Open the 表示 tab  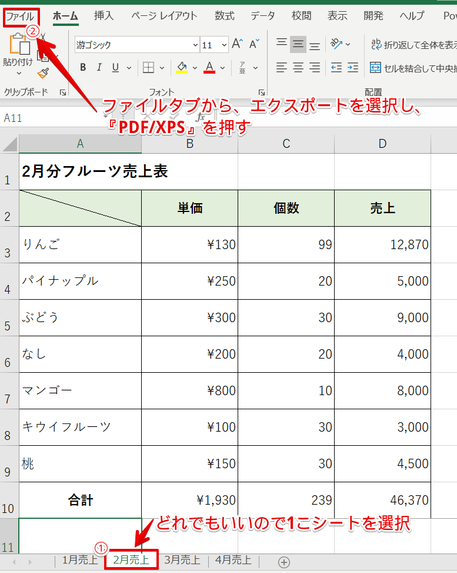(x=337, y=16)
